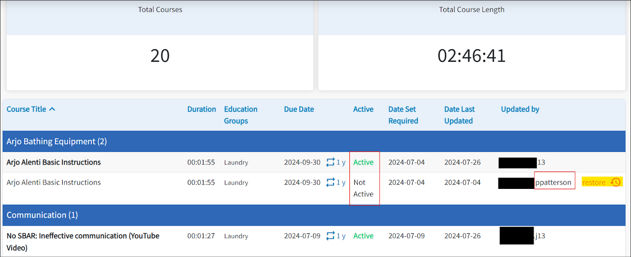Click the yellow restore link
631x257 pixels.
click(594, 182)
